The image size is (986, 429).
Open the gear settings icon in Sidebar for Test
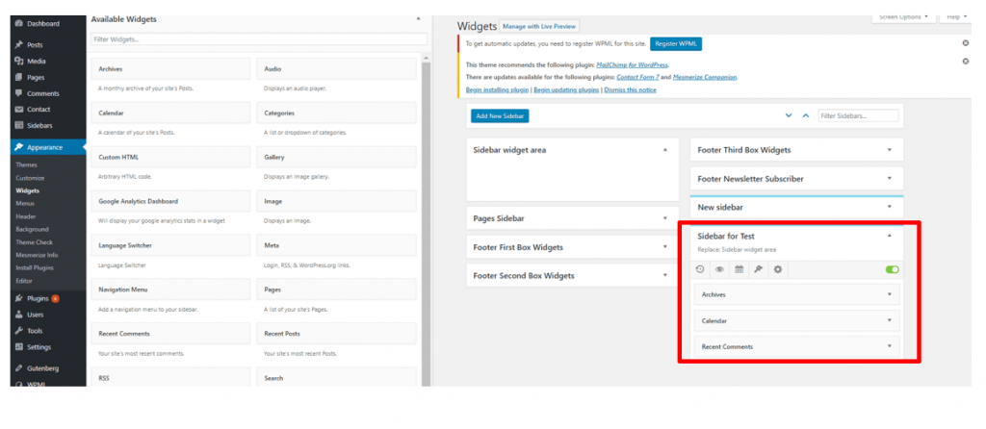coord(778,269)
